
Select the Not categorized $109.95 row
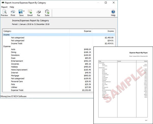(x=48, y=78)
